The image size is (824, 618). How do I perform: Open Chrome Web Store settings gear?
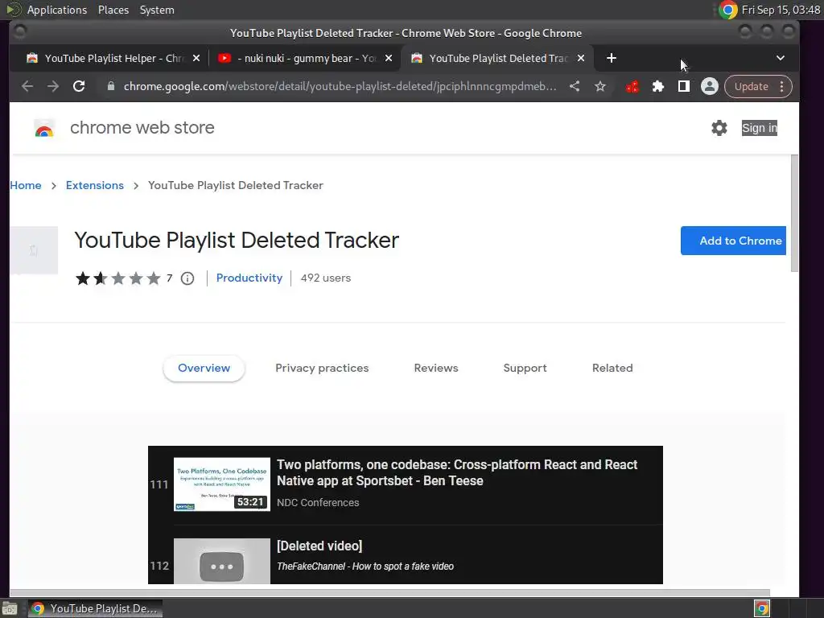pos(719,128)
